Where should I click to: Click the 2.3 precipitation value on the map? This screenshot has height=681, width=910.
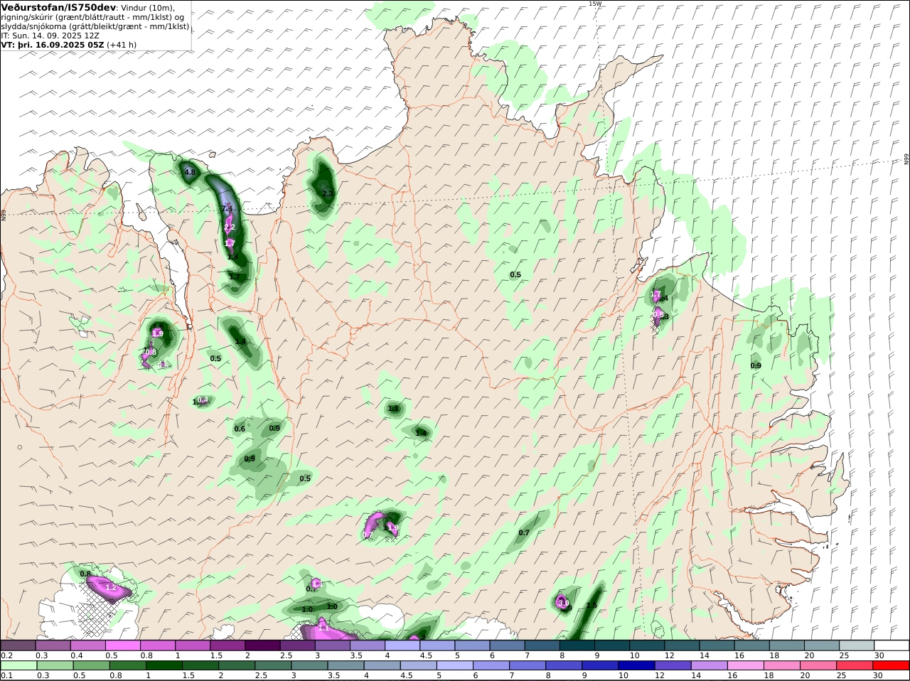328,193
